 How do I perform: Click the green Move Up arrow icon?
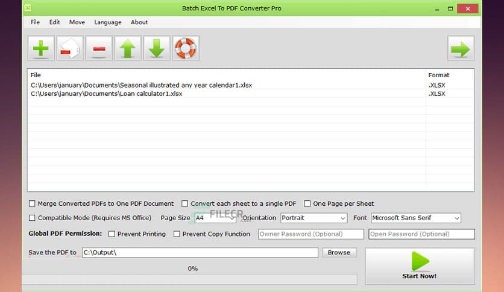pyautogui.click(x=128, y=48)
